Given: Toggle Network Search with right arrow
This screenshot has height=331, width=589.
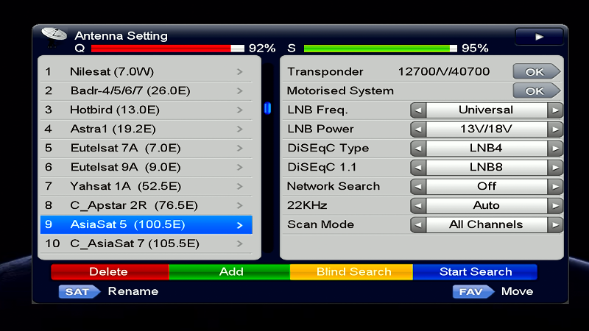Looking at the screenshot, I should click(x=555, y=187).
